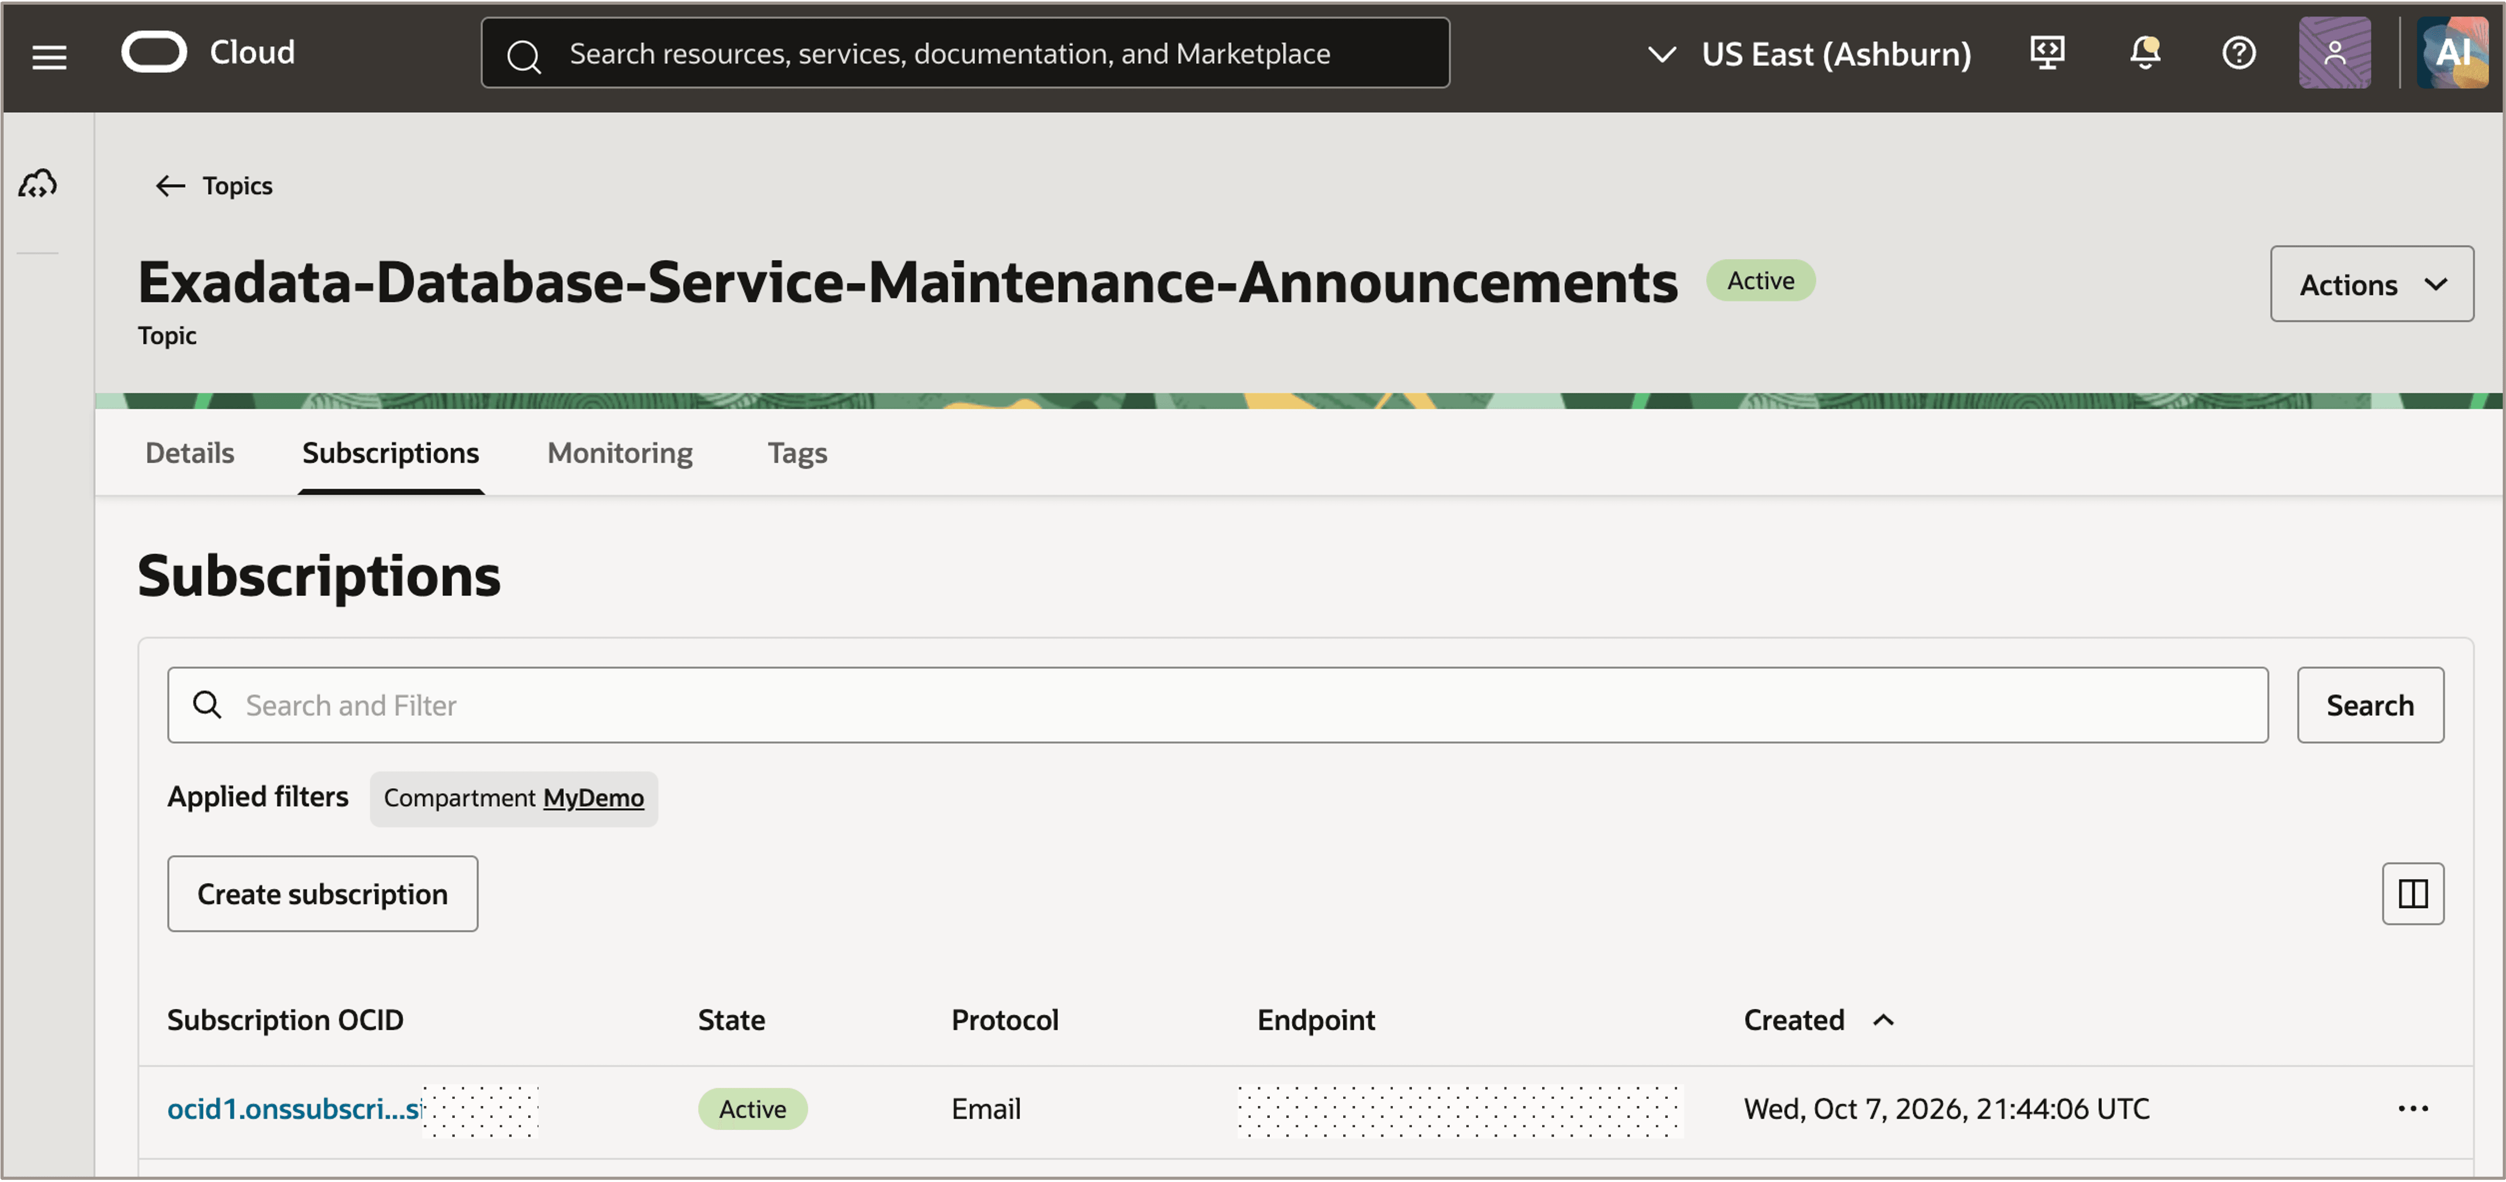The image size is (2506, 1182).
Task: Switch to the Details tab
Action: [x=190, y=452]
